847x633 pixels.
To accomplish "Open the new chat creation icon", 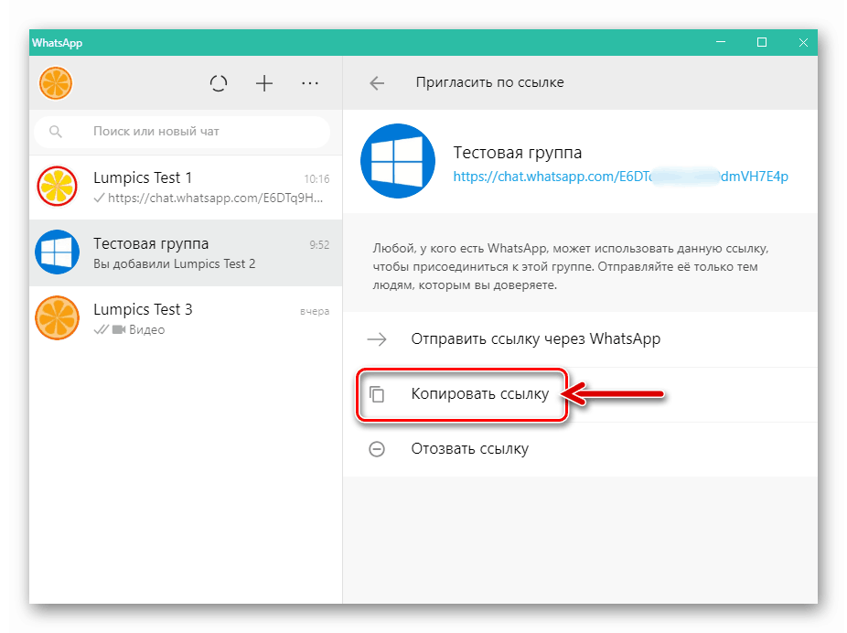I will (x=263, y=83).
